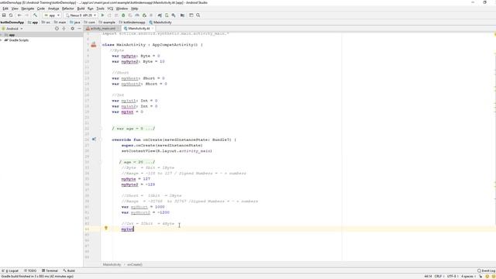Start debugging with the green bug icon

(x=123, y=15)
